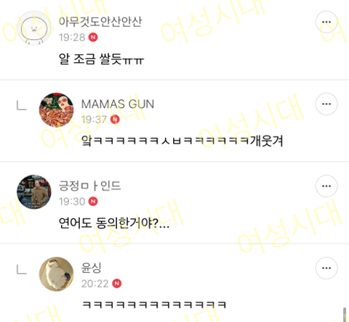The width and height of the screenshot is (349, 322).
Task: Open username MAMAS GUN
Action: point(118,104)
